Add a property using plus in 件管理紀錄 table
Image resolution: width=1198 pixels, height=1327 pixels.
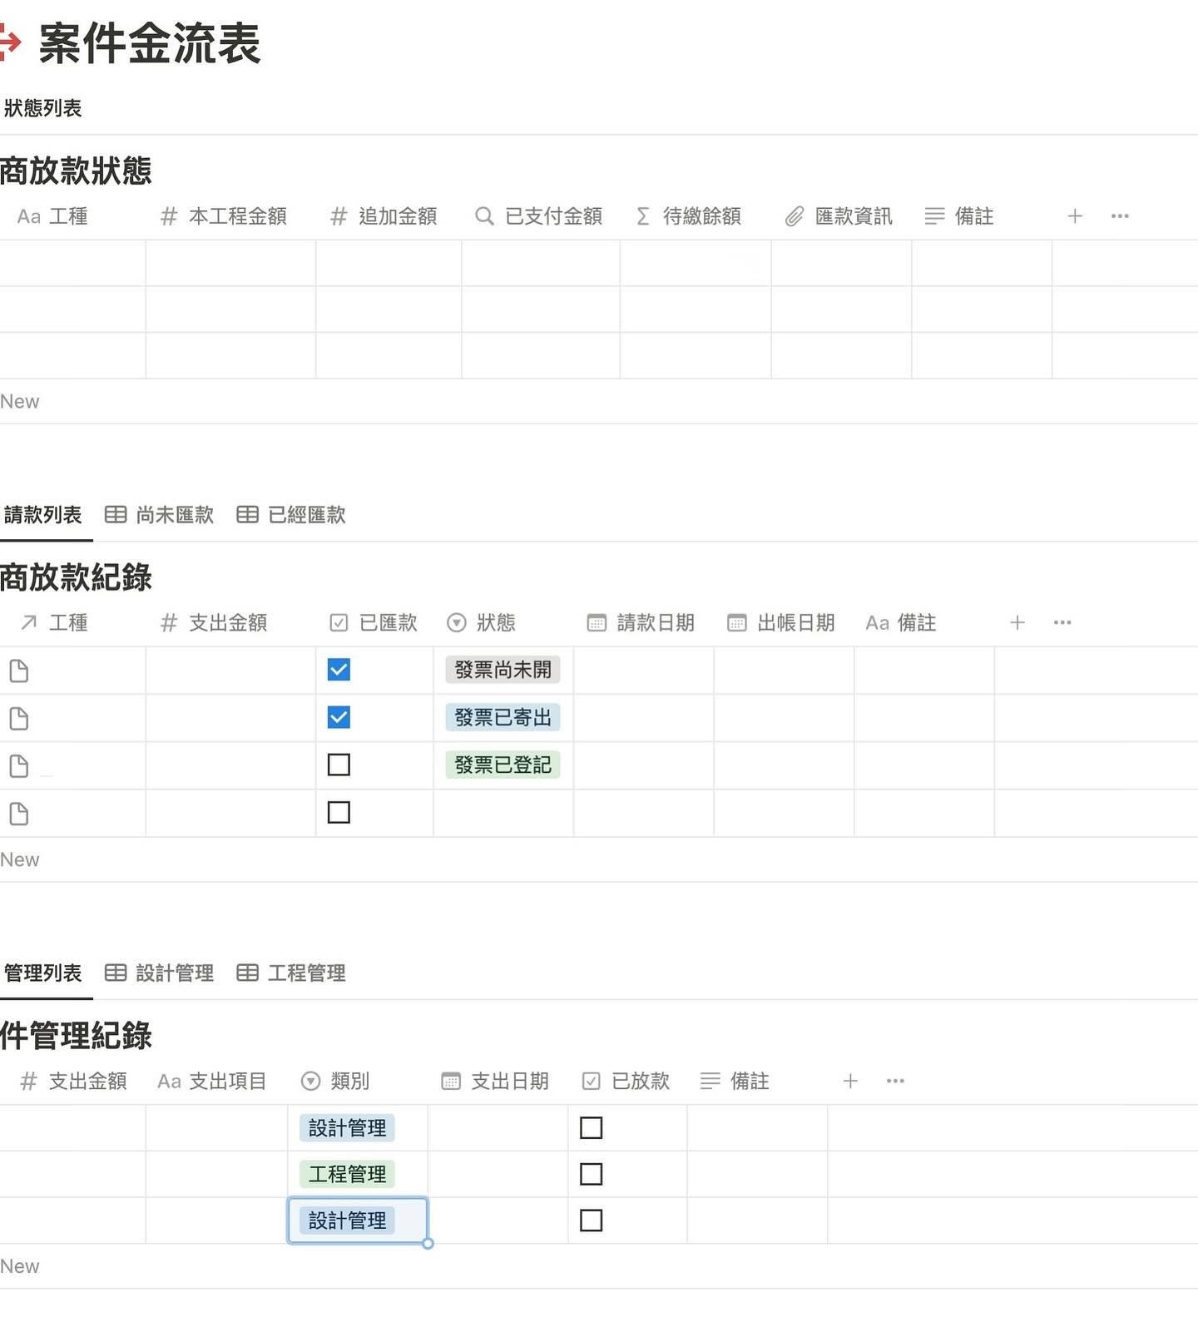pos(850,1081)
